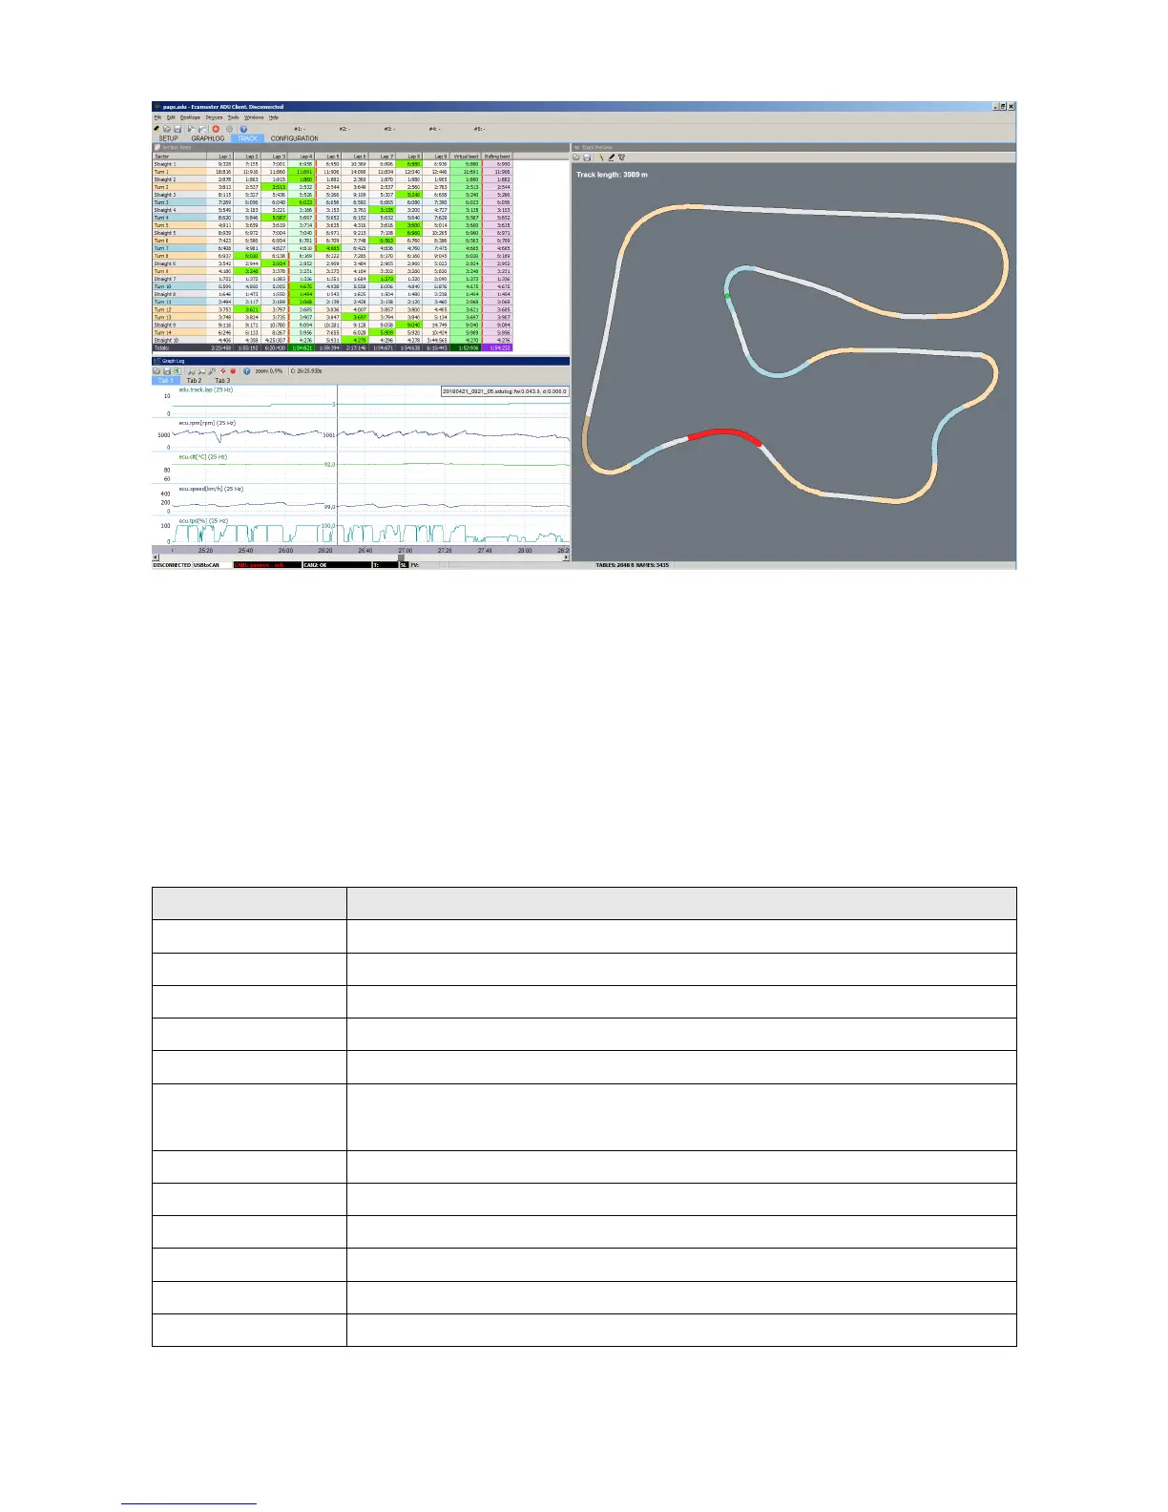The height and width of the screenshot is (1512, 1168).
Task: Click the Graph Log scrollbar right arrow
Action: (567, 557)
